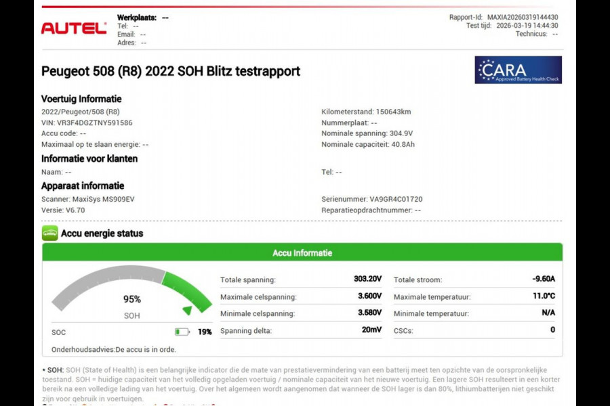This screenshot has width=610, height=406.
Task: Click the green car battery status icon
Action: 49,233
